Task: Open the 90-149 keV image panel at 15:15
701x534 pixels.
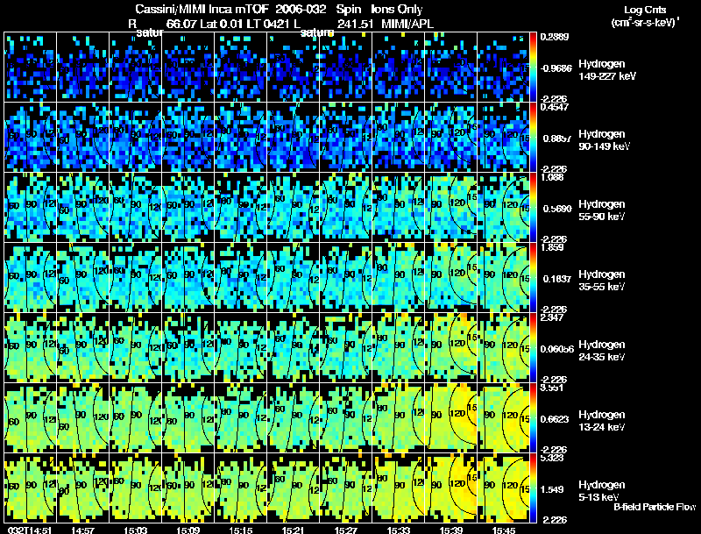Action: (x=240, y=138)
